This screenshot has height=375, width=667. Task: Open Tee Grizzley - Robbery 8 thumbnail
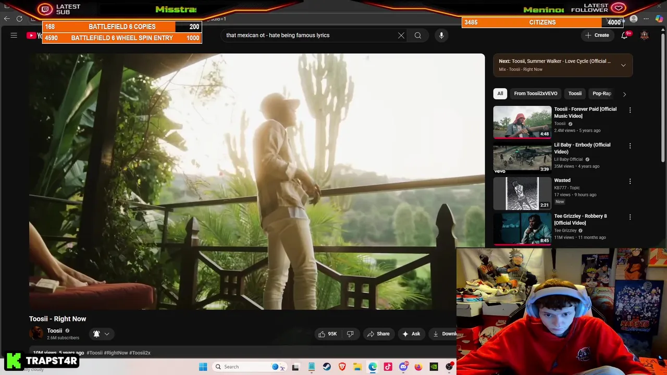coord(522,229)
